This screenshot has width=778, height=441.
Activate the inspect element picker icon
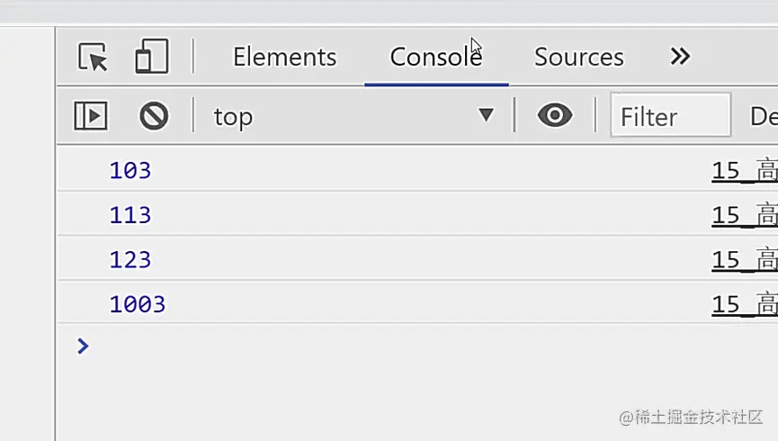point(93,58)
